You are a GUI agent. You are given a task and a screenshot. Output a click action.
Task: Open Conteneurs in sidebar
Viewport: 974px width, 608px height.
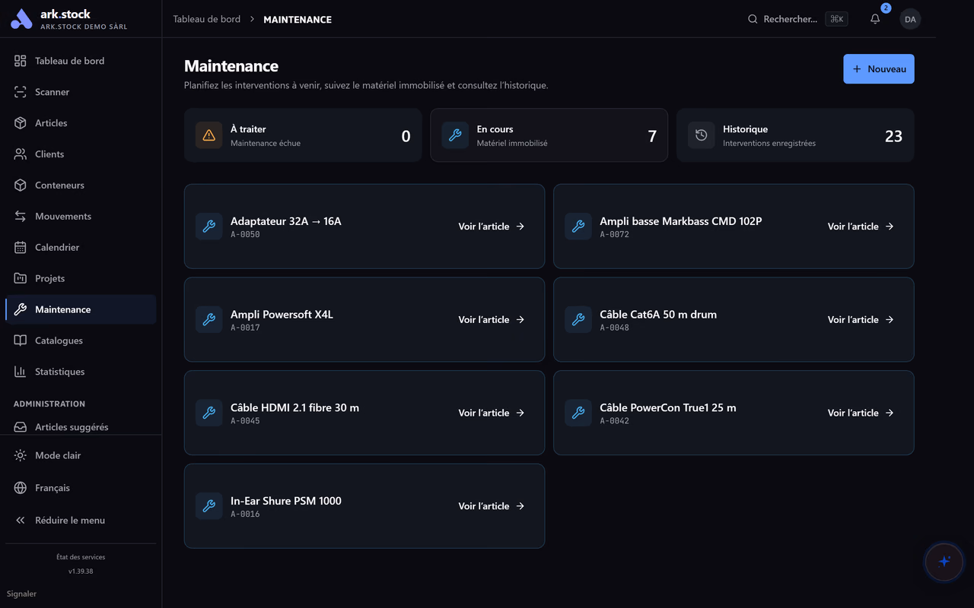(x=81, y=185)
